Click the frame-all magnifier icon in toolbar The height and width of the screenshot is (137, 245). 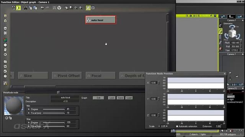click(x=66, y=8)
